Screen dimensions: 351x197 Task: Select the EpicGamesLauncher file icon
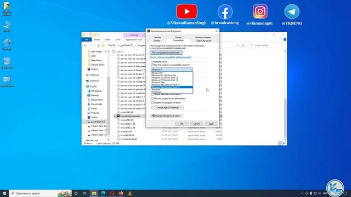(x=118, y=116)
